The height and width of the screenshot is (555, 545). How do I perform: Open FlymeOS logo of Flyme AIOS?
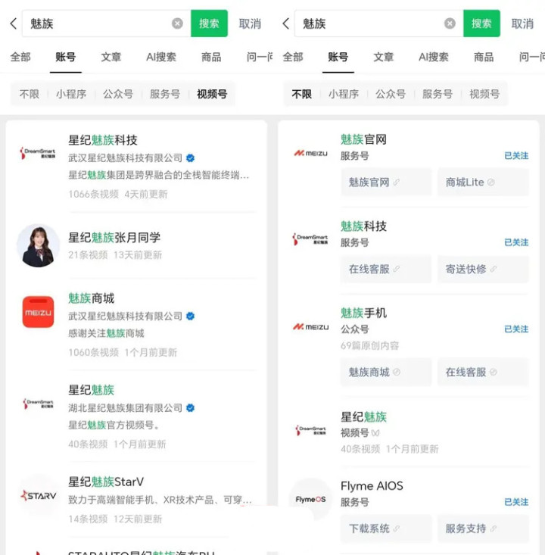pyautogui.click(x=310, y=499)
